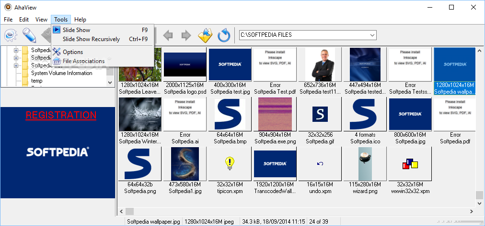Image resolution: width=485 pixels, height=226 pixels.
Task: Select the tipicon.xpm lightbulb thumbnail
Action: [230, 164]
